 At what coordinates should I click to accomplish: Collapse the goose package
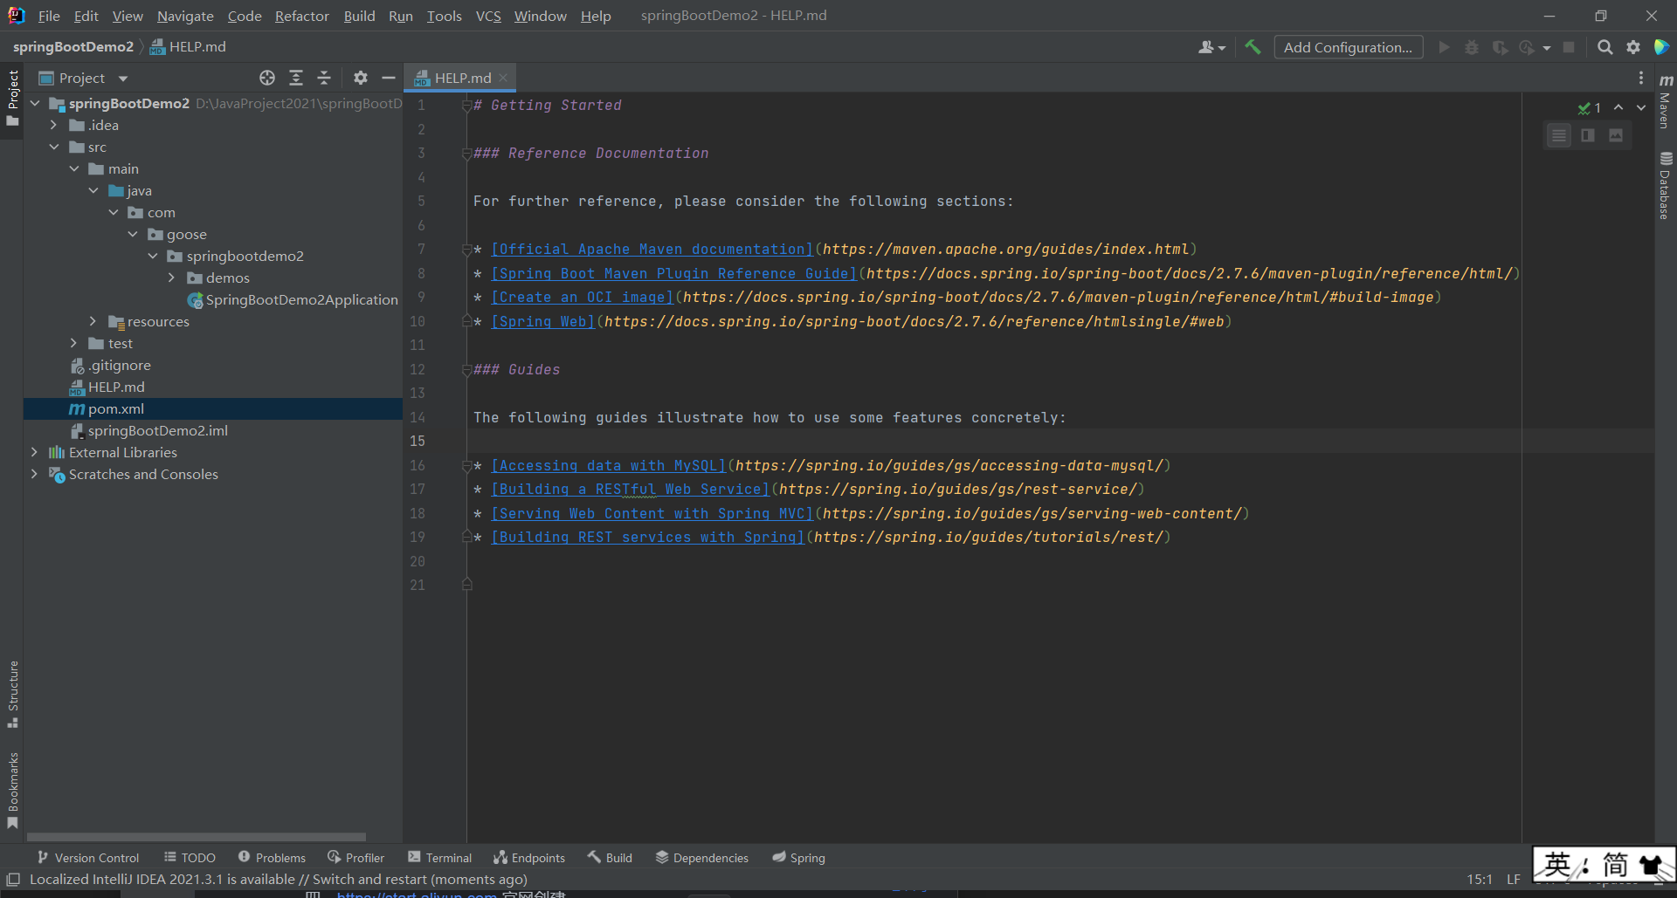tap(133, 234)
